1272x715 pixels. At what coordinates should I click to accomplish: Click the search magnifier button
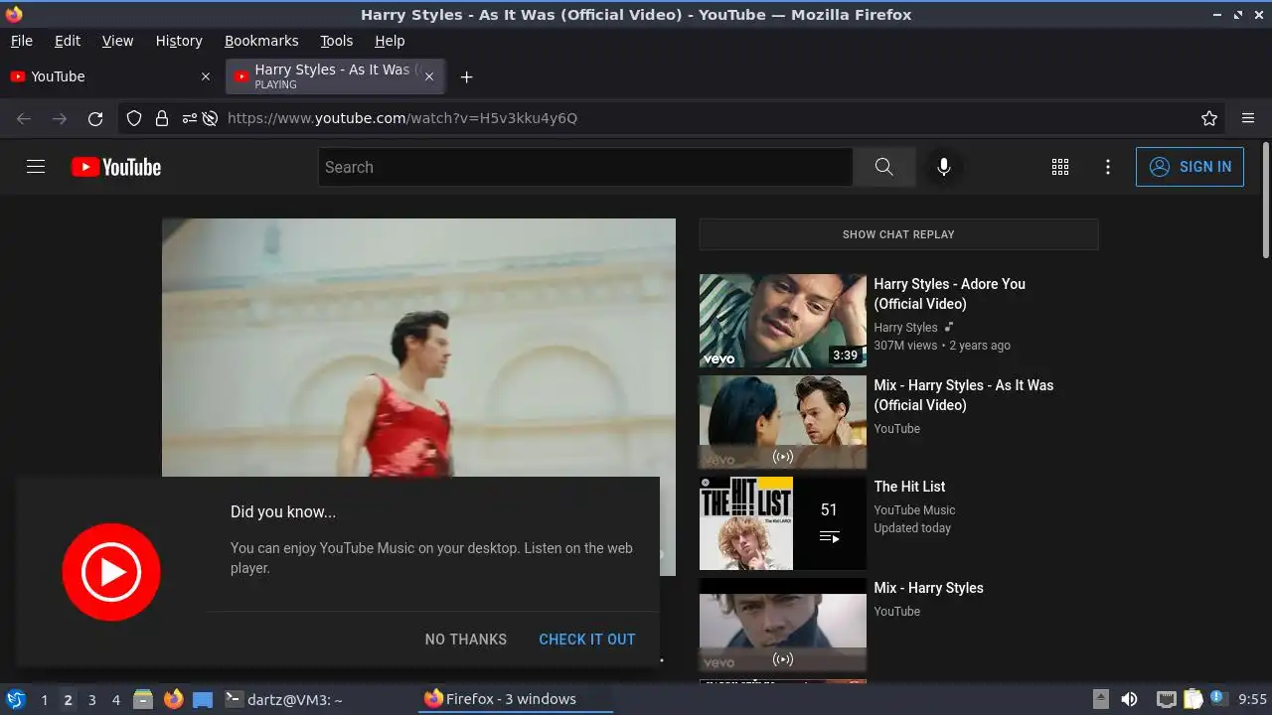(x=883, y=167)
